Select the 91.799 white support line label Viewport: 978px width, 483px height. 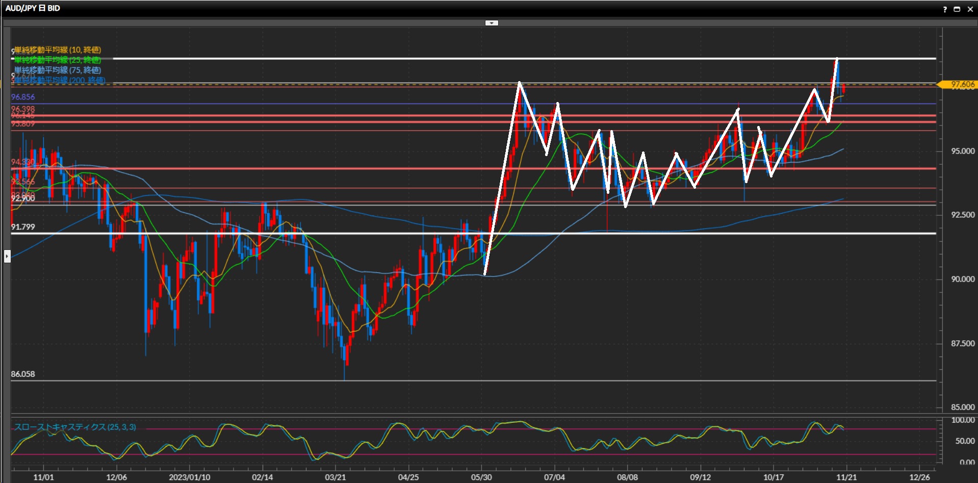[x=23, y=227]
